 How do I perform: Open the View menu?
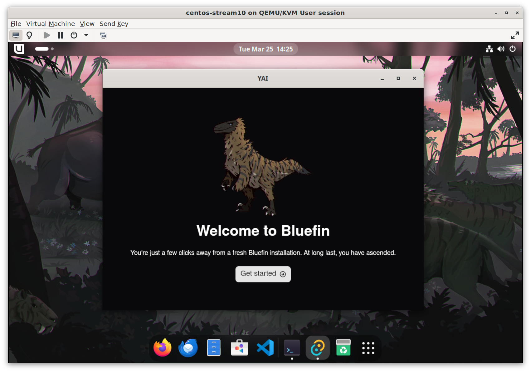87,24
